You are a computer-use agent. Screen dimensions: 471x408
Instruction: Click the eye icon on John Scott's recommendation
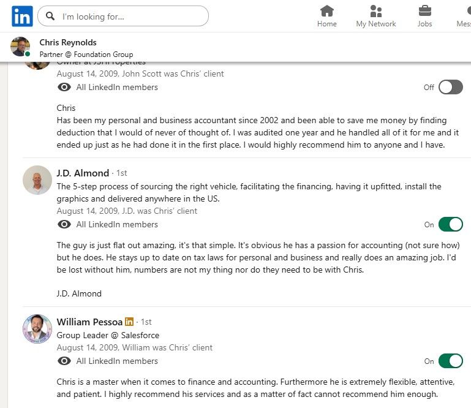64,87
